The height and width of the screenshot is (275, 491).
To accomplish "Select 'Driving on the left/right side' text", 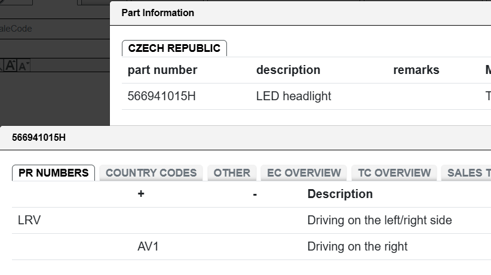I will pyautogui.click(x=379, y=220).
